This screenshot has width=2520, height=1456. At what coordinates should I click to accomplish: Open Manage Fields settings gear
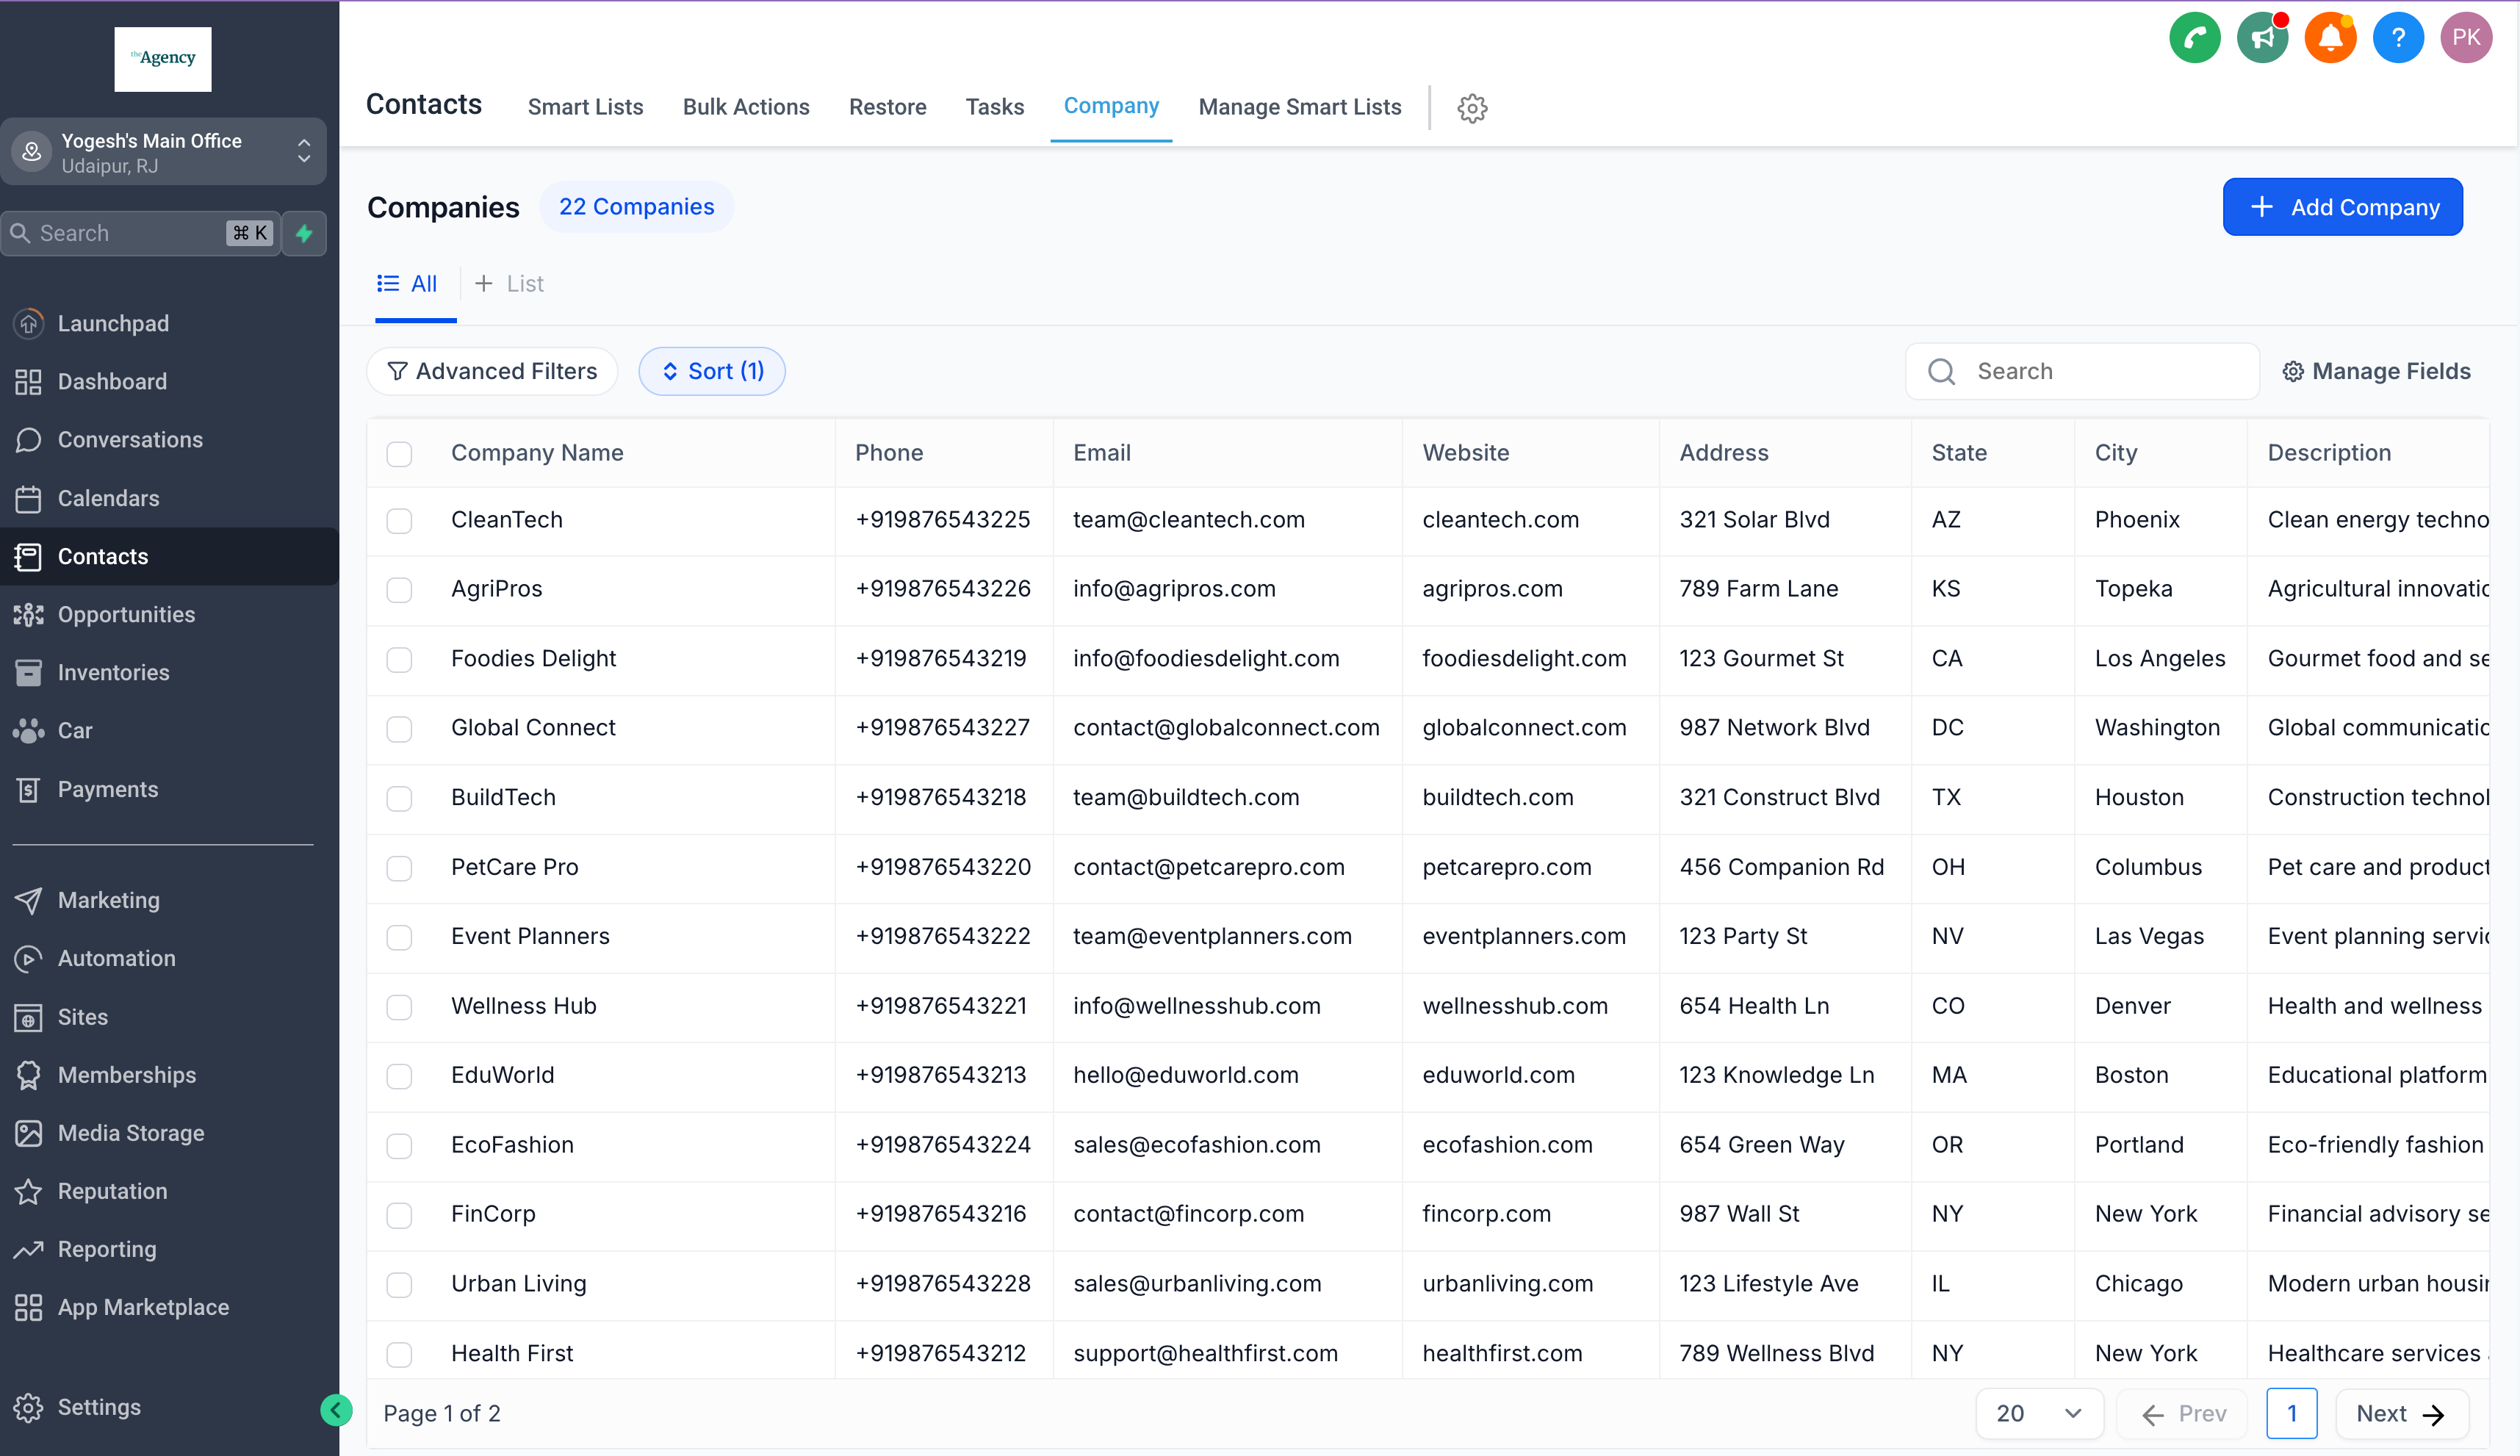coord(2294,370)
